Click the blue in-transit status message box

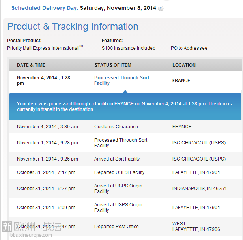click(x=125, y=107)
